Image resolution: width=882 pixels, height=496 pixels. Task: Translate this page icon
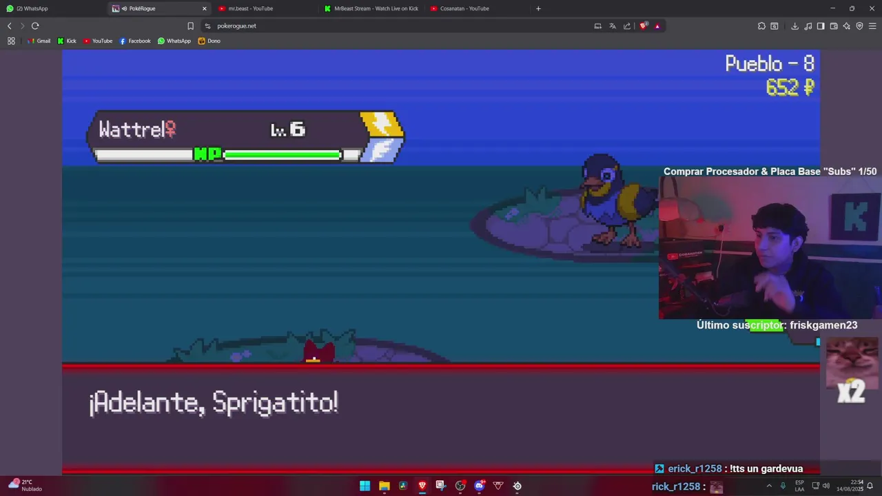click(x=612, y=26)
